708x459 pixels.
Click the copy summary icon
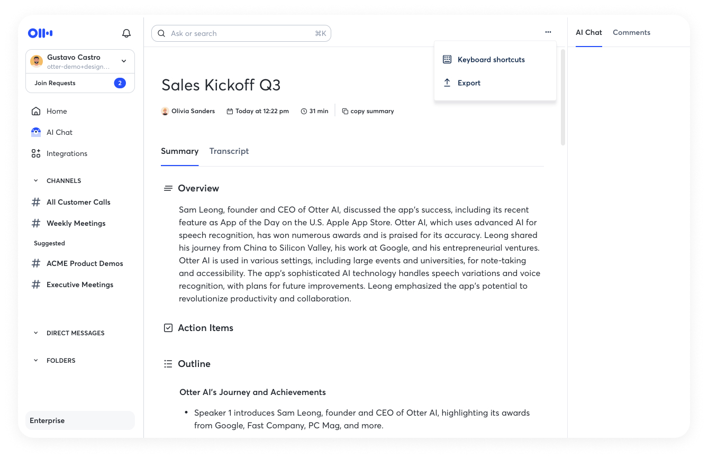tap(345, 111)
